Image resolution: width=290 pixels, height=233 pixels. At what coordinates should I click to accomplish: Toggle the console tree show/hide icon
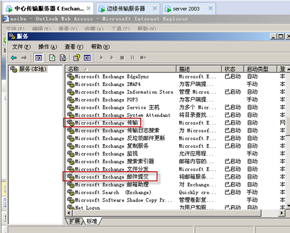click(x=39, y=58)
